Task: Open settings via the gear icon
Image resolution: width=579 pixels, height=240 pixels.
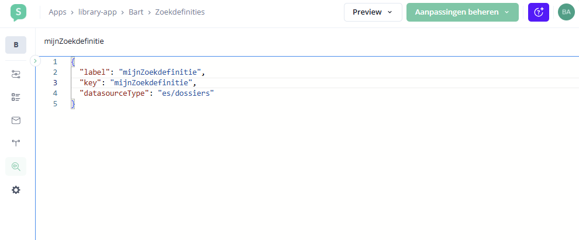Action: click(x=16, y=190)
